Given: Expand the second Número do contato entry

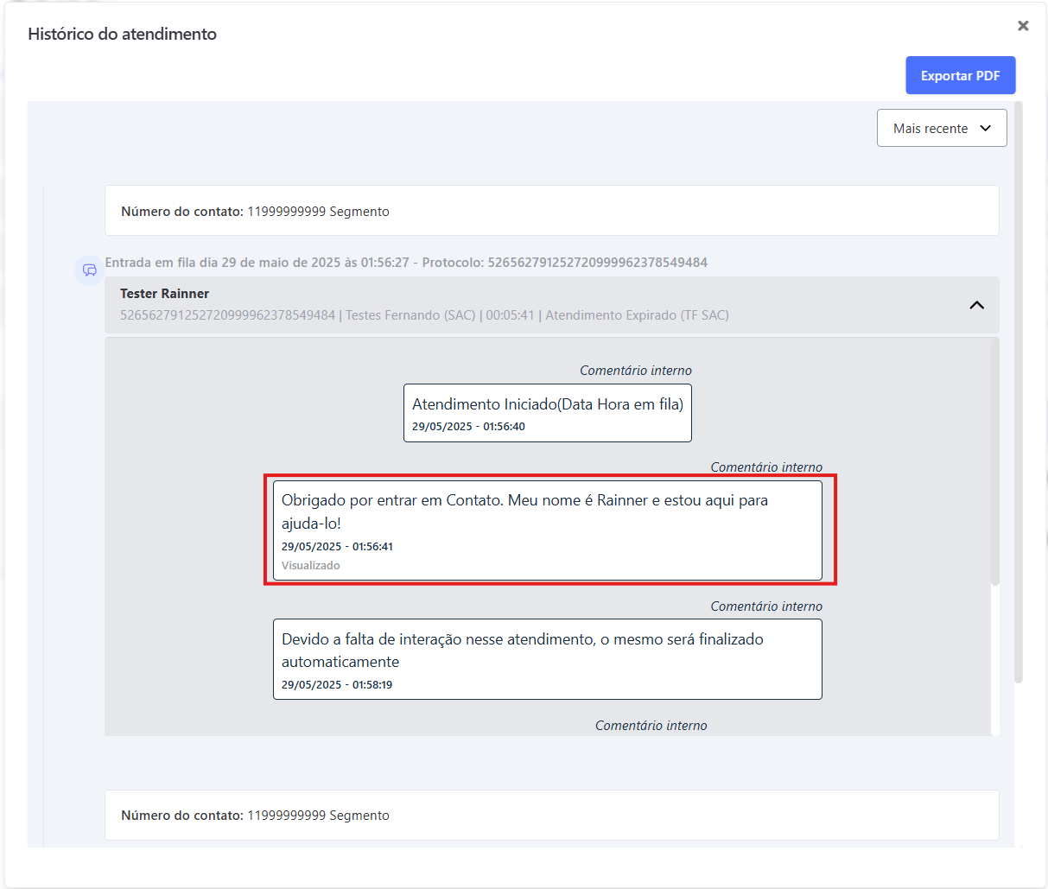Looking at the screenshot, I should click(x=552, y=815).
